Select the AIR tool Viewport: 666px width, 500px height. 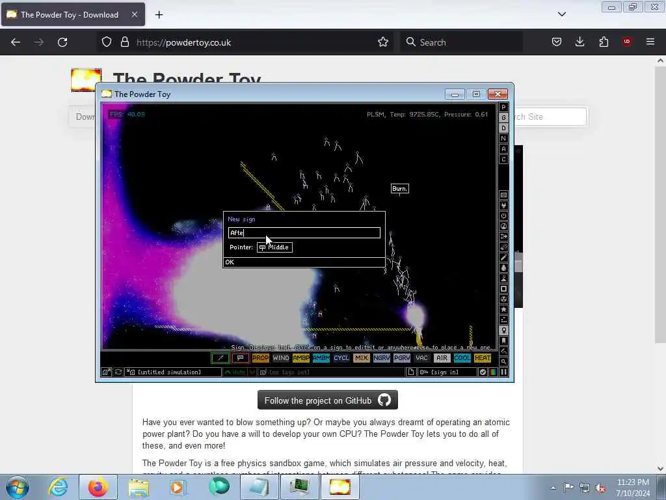442,358
